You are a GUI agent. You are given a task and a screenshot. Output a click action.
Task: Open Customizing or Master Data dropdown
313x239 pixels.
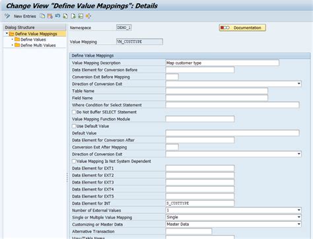pyautogui.click(x=298, y=224)
